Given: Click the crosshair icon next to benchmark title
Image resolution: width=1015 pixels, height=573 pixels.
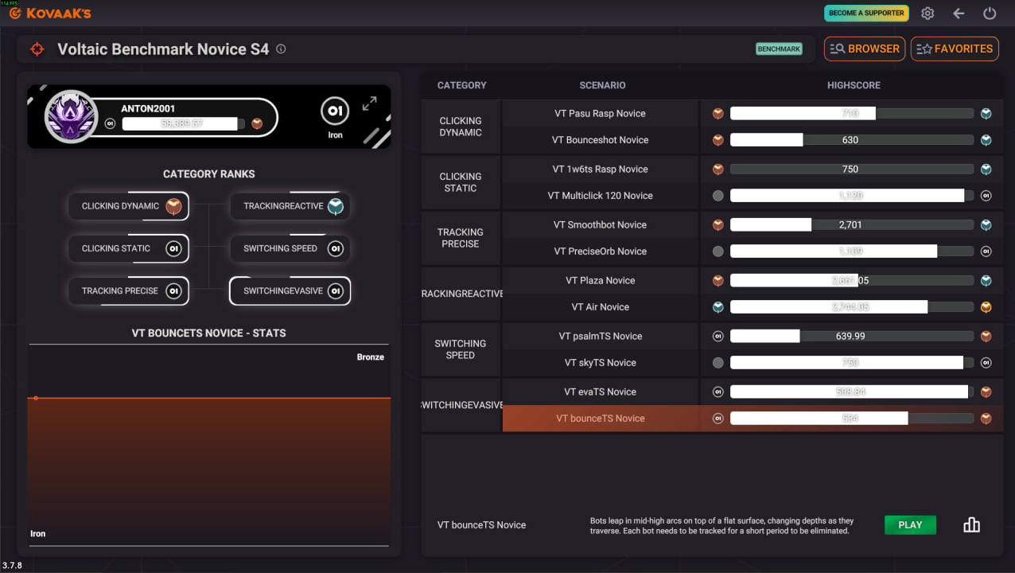Looking at the screenshot, I should tap(37, 49).
